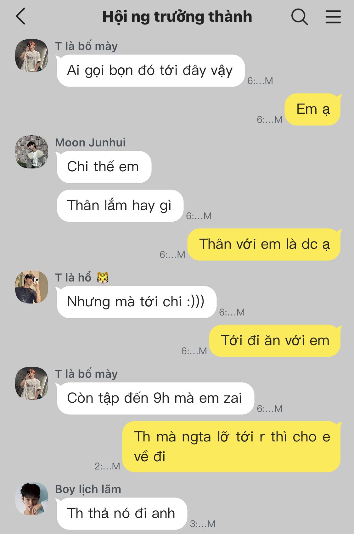Tap yellow bubble 'Tới đi ăn với em'
Screen dimensions: 354x534
click(275, 341)
